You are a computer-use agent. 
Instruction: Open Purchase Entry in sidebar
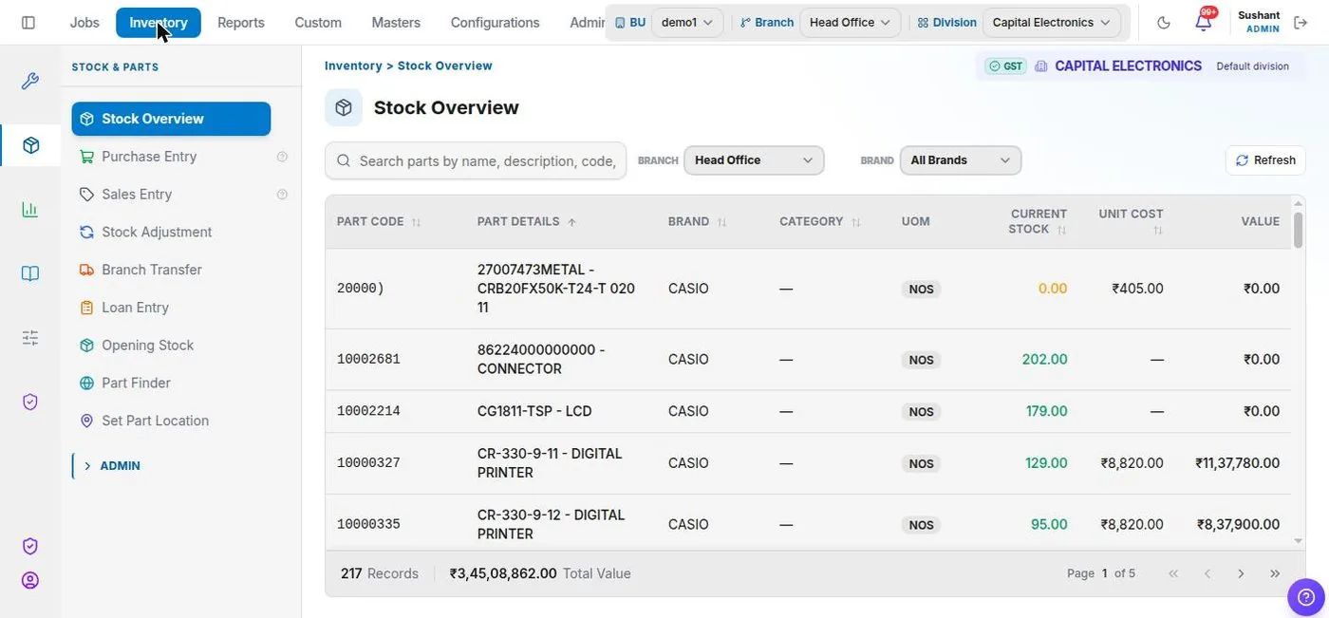click(x=149, y=157)
